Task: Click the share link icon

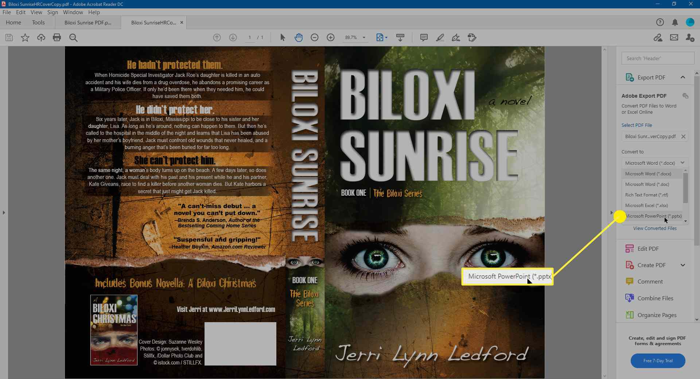Action: coord(658,38)
